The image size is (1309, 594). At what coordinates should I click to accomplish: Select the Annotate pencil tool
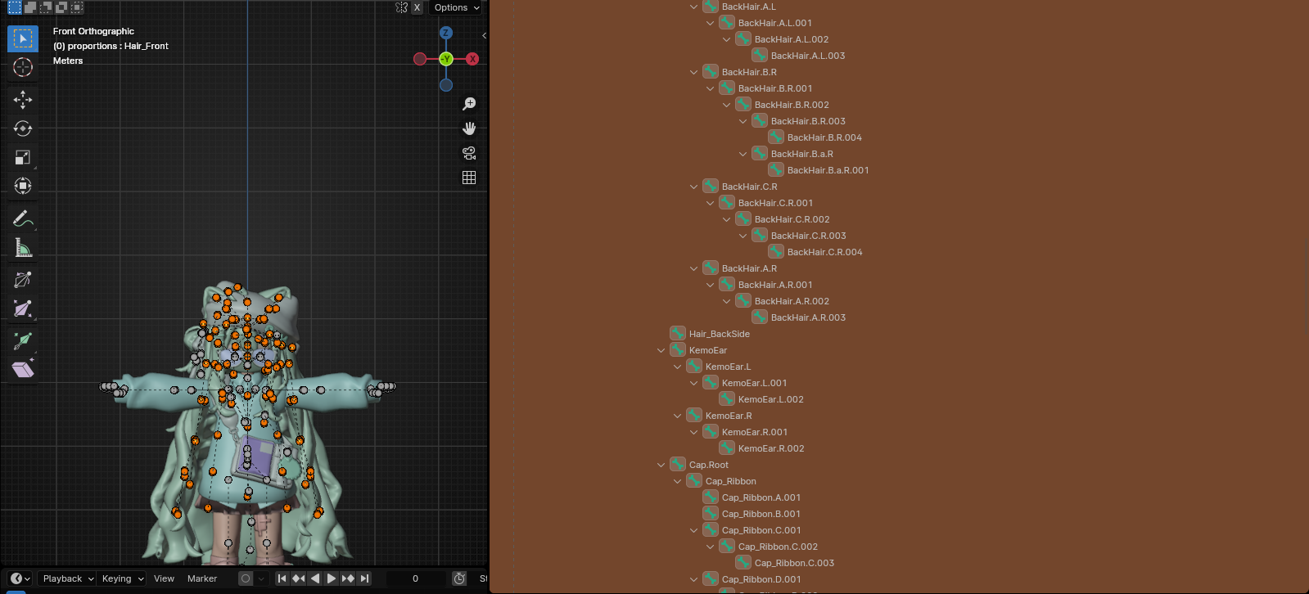(23, 218)
